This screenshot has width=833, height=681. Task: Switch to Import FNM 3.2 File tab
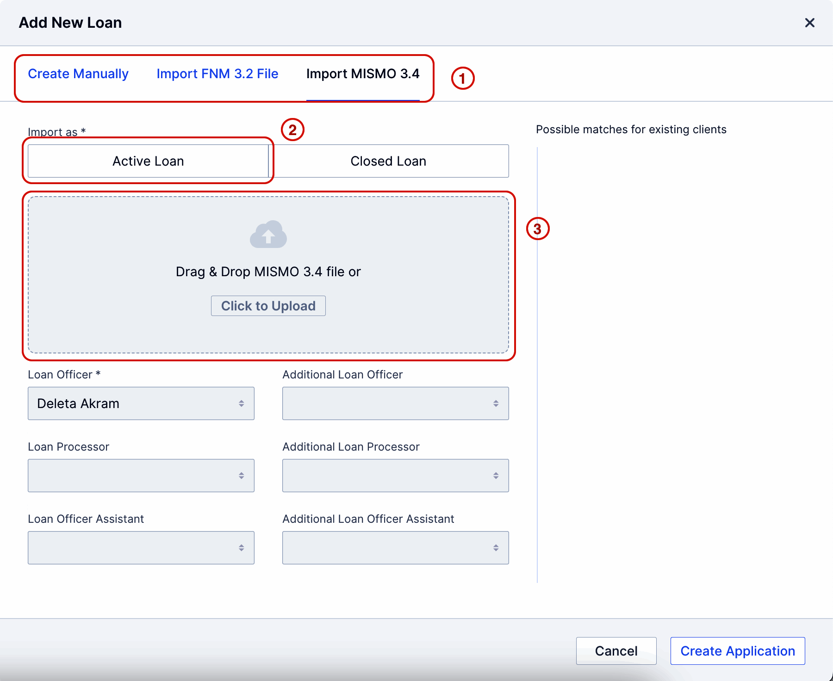(x=217, y=74)
